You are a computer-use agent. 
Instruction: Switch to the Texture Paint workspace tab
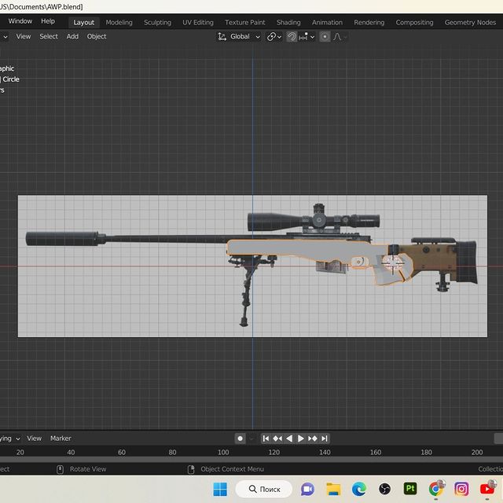click(244, 23)
